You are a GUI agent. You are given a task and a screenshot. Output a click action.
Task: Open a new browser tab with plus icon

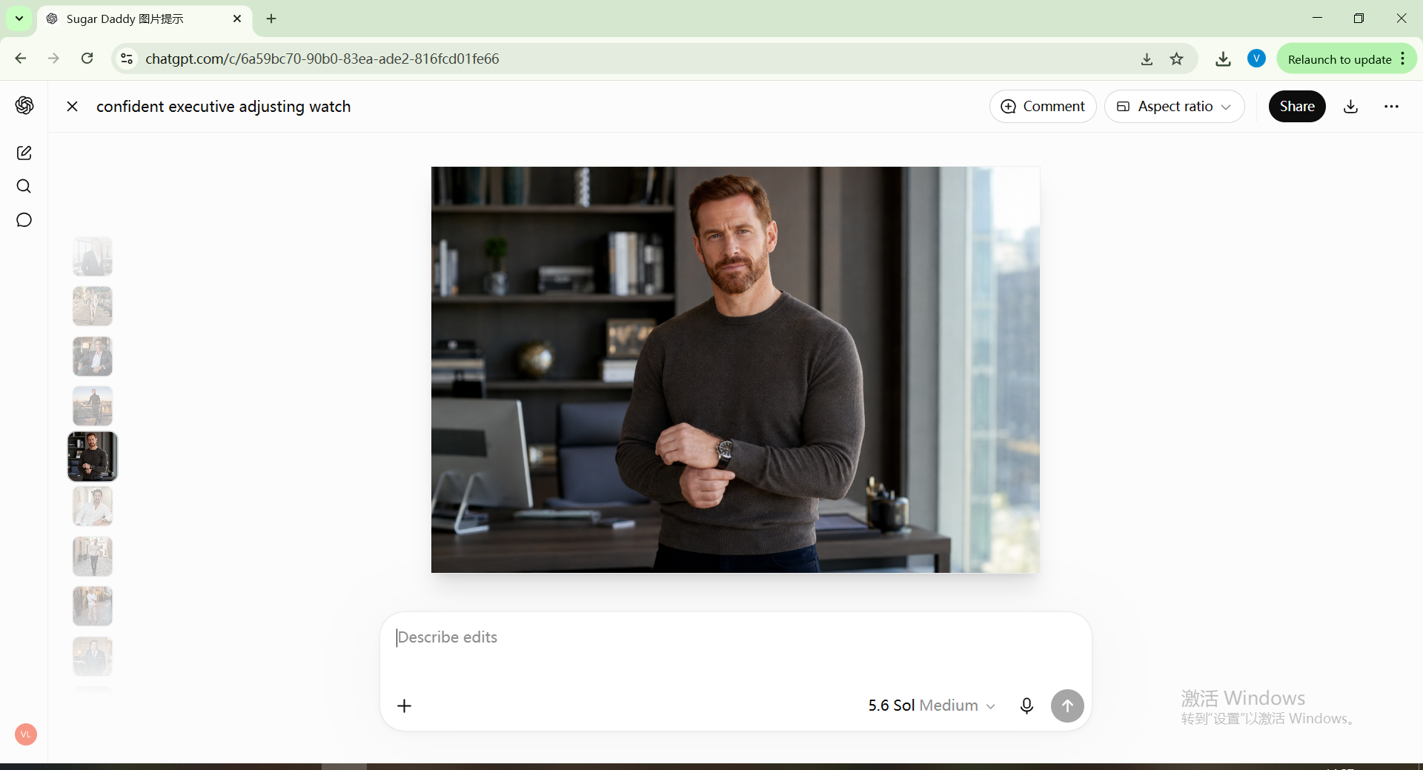click(271, 19)
